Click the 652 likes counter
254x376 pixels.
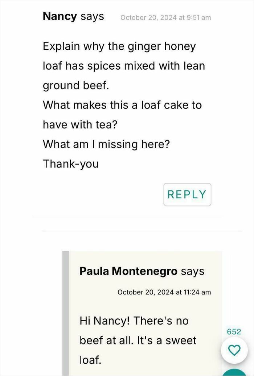pos(234,331)
